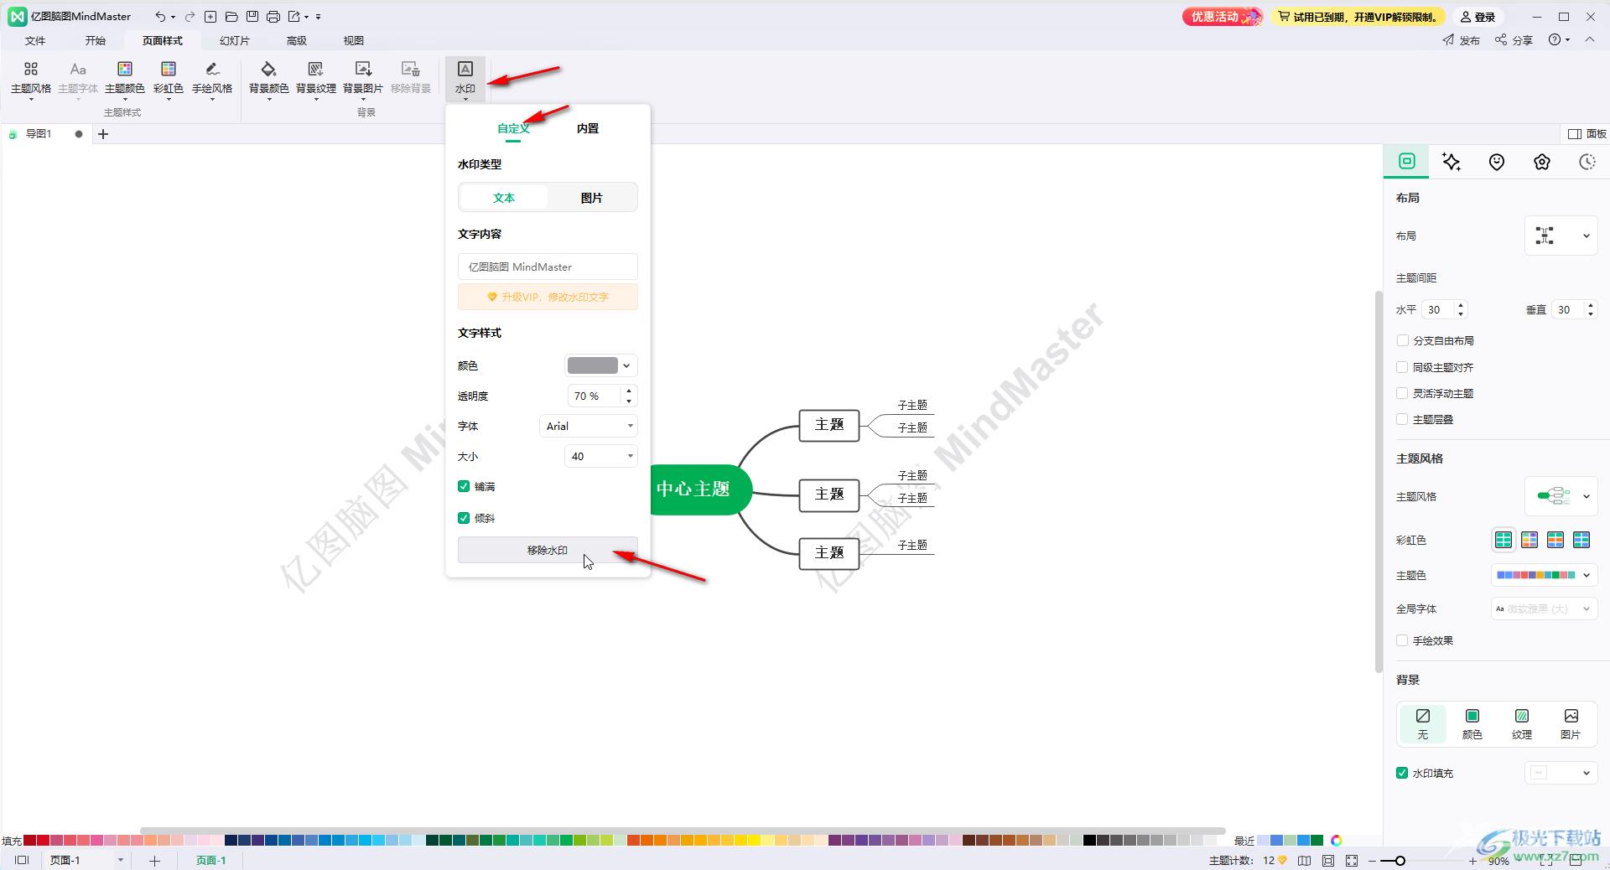Open watermark color dropdown
Screen dimensions: 1610x870
(601, 365)
